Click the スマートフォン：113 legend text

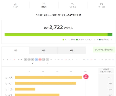[88, 39]
